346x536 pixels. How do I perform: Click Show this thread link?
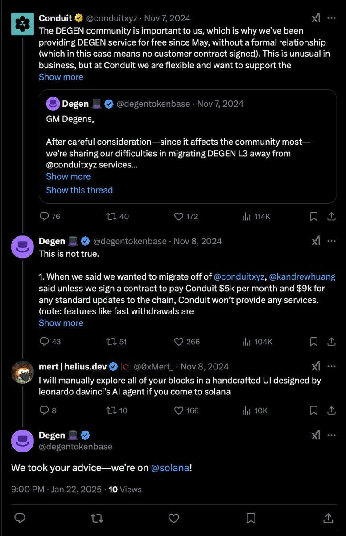(79, 190)
